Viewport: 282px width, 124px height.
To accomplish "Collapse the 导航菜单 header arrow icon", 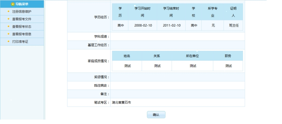I will pyautogui.click(x=13, y=4).
